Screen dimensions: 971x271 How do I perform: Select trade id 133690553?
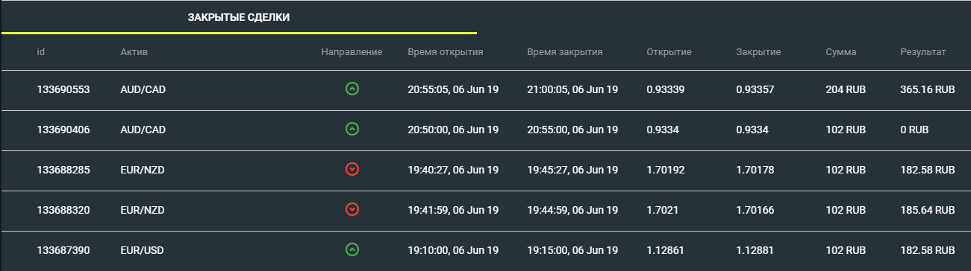[x=63, y=89]
